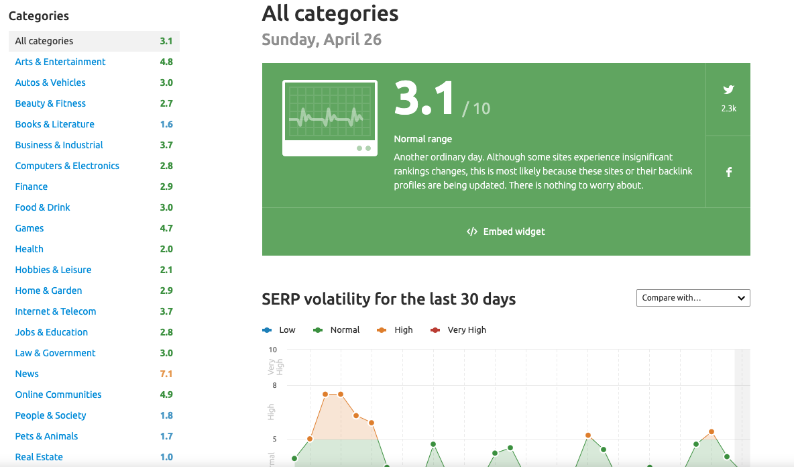Select the Health category
The image size is (794, 467).
[29, 248]
